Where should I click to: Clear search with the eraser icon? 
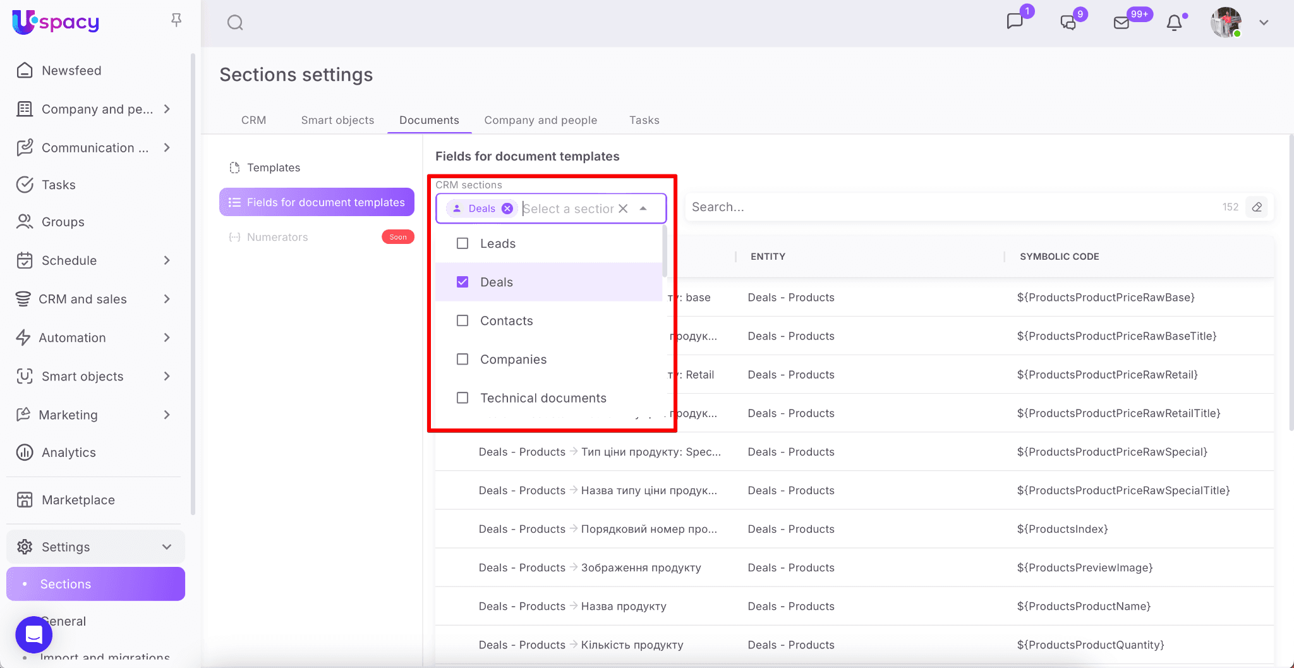[x=1257, y=207]
